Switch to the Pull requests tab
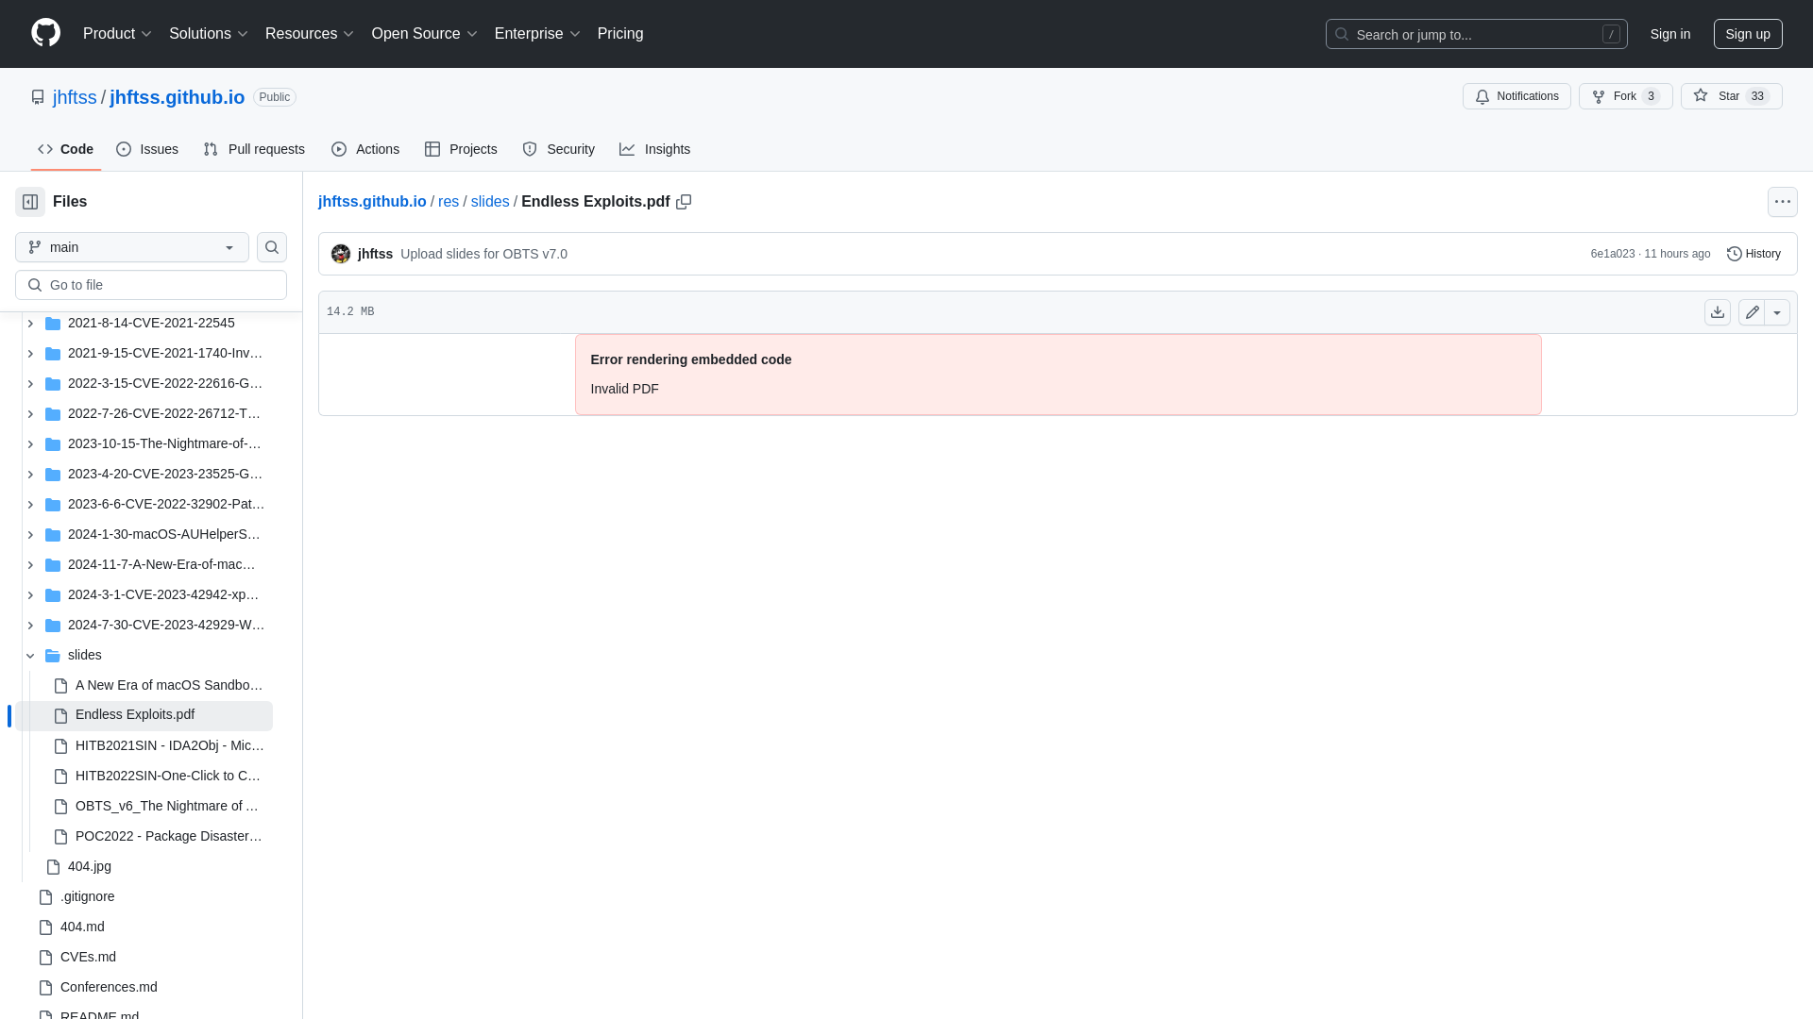Viewport: 1813px width, 1019px height. pos(254,149)
